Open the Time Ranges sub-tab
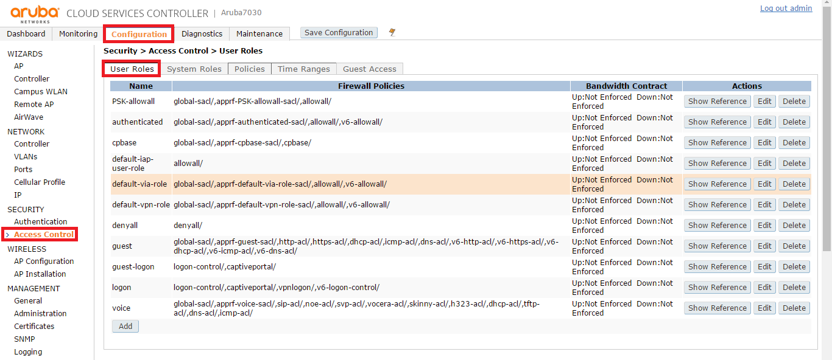This screenshot has height=360, width=832. tap(304, 69)
